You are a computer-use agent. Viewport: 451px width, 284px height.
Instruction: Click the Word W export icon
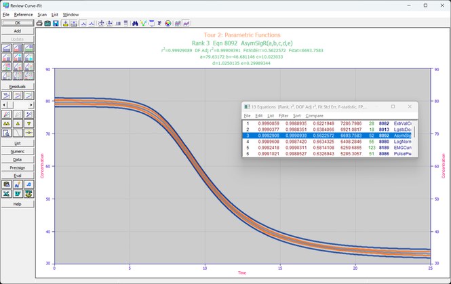coord(18,194)
